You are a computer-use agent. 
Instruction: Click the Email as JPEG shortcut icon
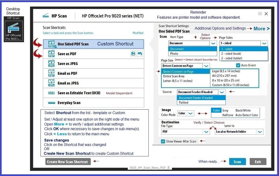[51, 83]
